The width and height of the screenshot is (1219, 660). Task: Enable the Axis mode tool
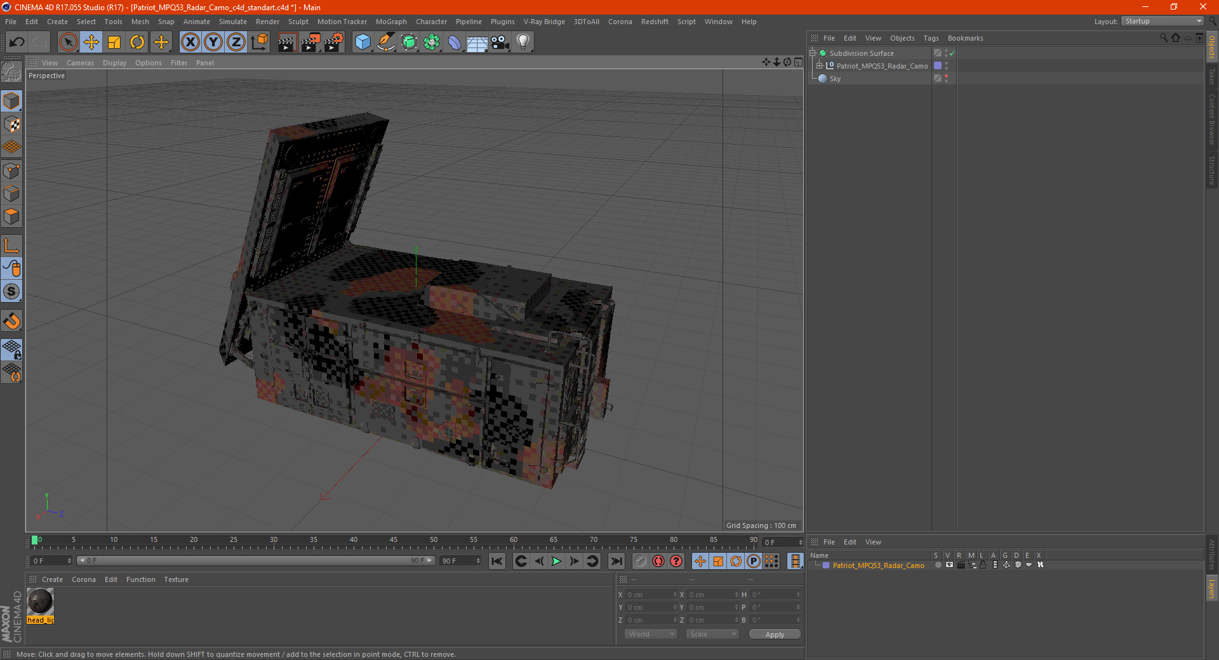tap(11, 246)
